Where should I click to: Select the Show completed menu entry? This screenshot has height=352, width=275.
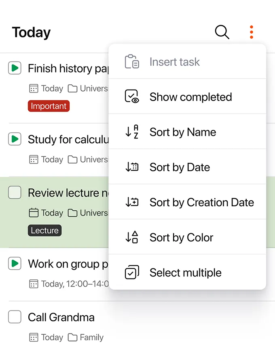190,97
